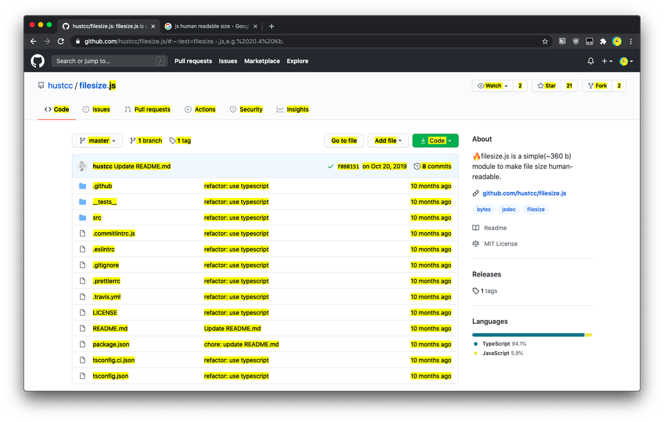Open the Add file dropdown

[x=388, y=140]
